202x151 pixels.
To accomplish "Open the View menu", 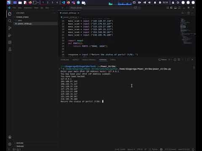I will coord(36,8).
